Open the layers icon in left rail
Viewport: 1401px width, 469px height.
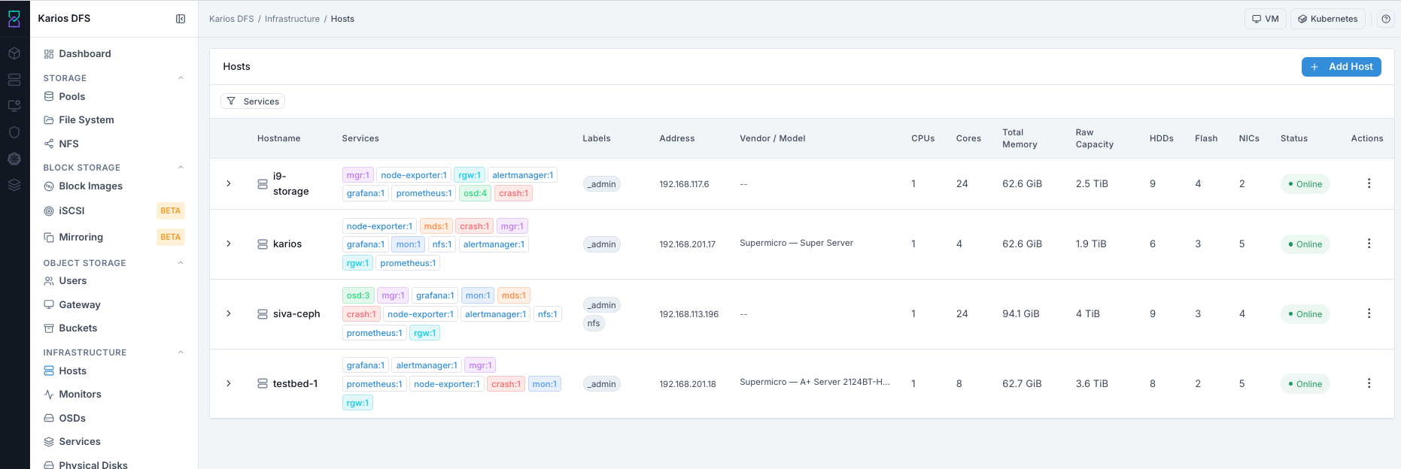14,185
